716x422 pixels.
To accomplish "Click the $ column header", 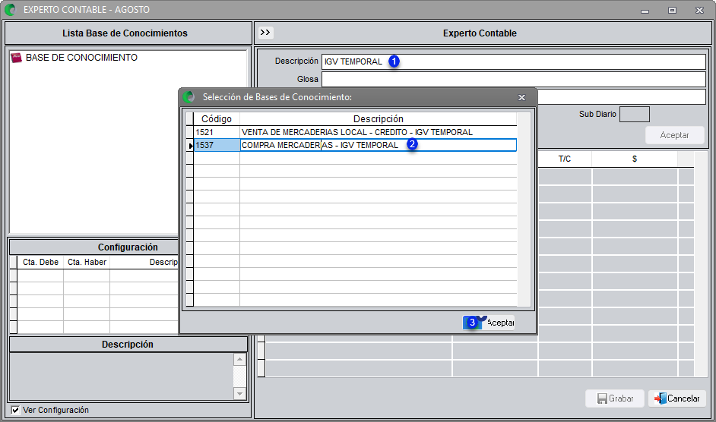I will [x=634, y=159].
